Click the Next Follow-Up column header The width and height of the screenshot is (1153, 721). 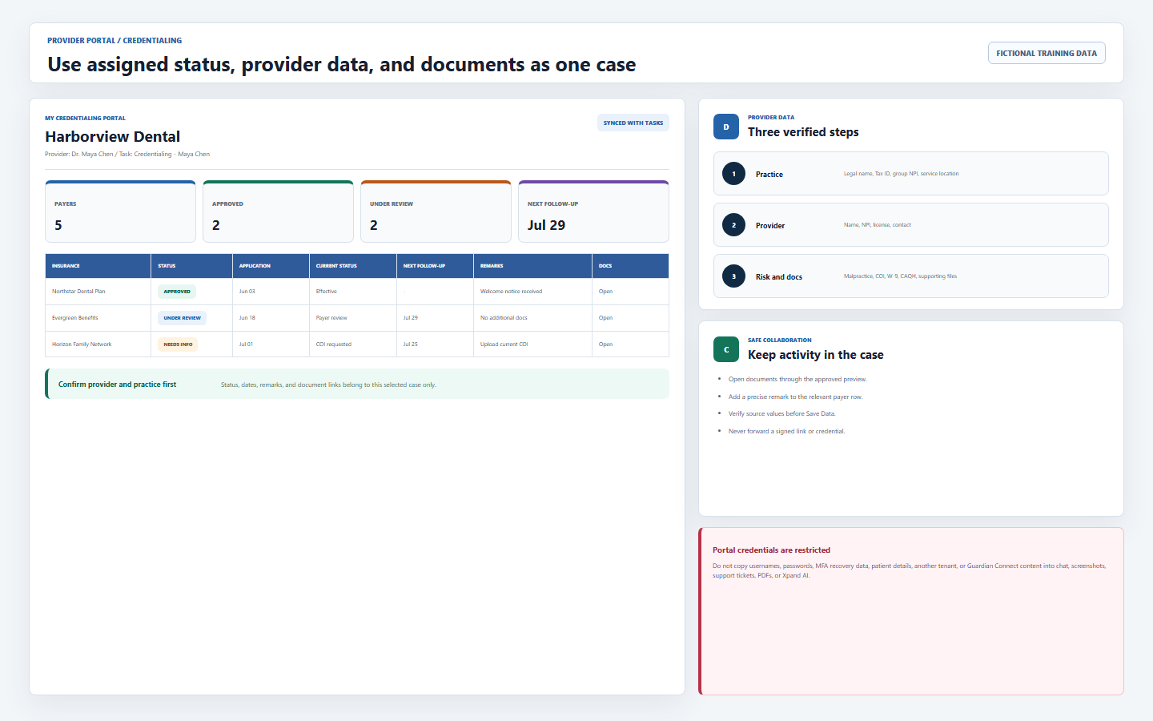[435, 266]
